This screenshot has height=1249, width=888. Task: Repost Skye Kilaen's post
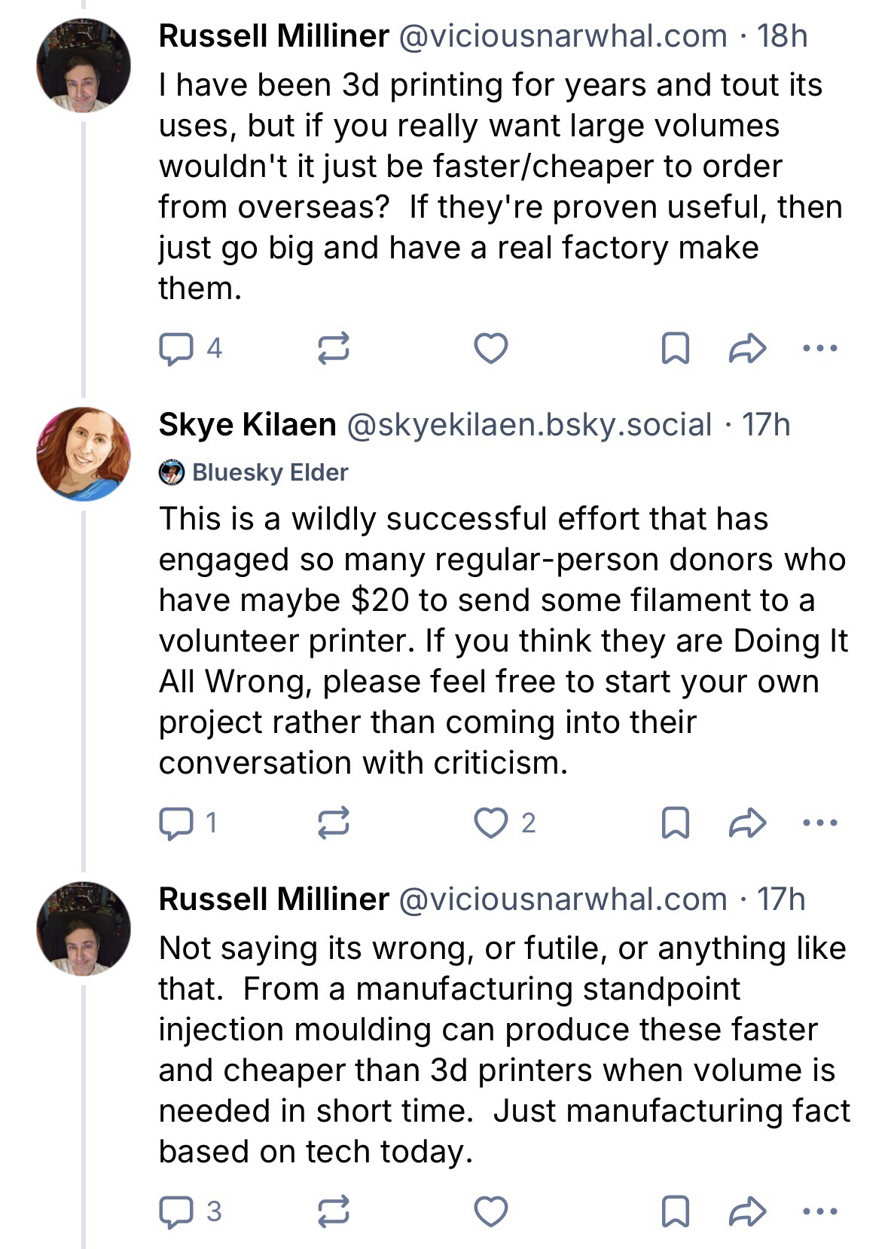point(333,823)
